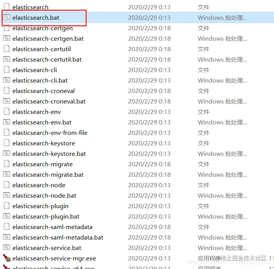Click the elasticsearch-saml-metadata file name
274x269 pixels.
pos(52,227)
